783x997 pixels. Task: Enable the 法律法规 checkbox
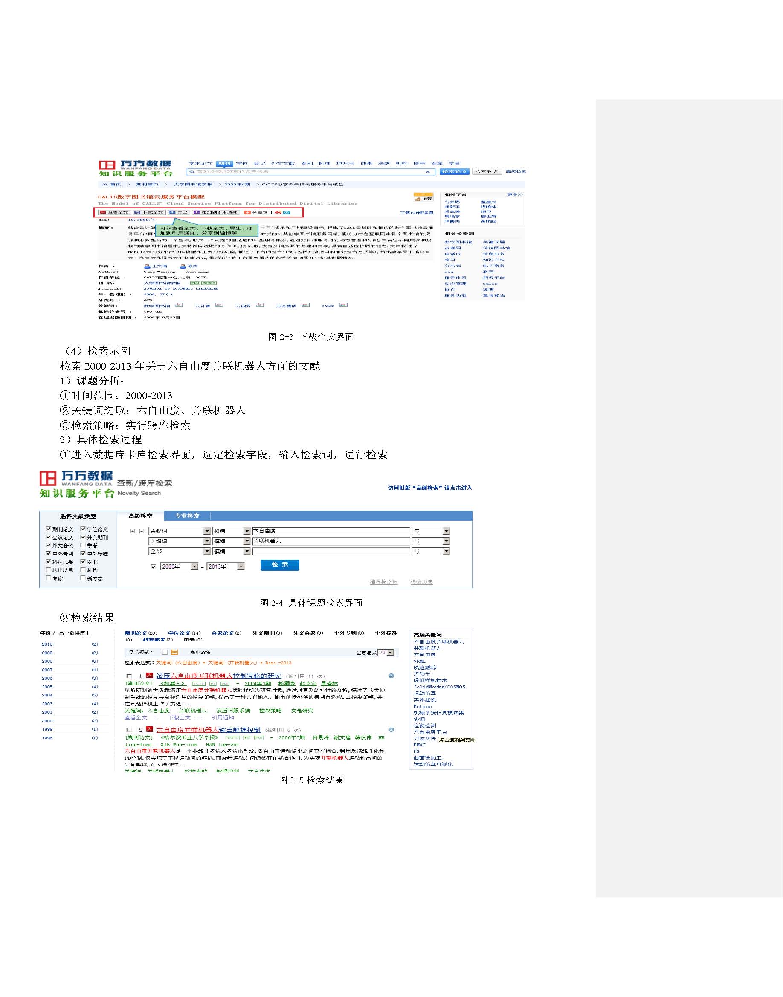pos(48,570)
